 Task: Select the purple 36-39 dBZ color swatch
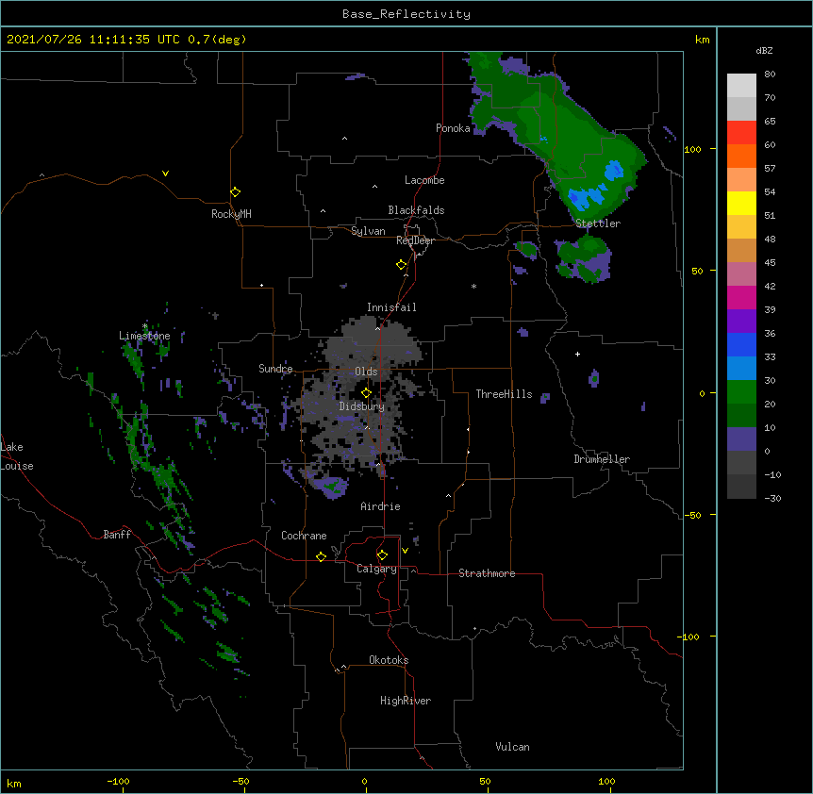[x=741, y=321]
